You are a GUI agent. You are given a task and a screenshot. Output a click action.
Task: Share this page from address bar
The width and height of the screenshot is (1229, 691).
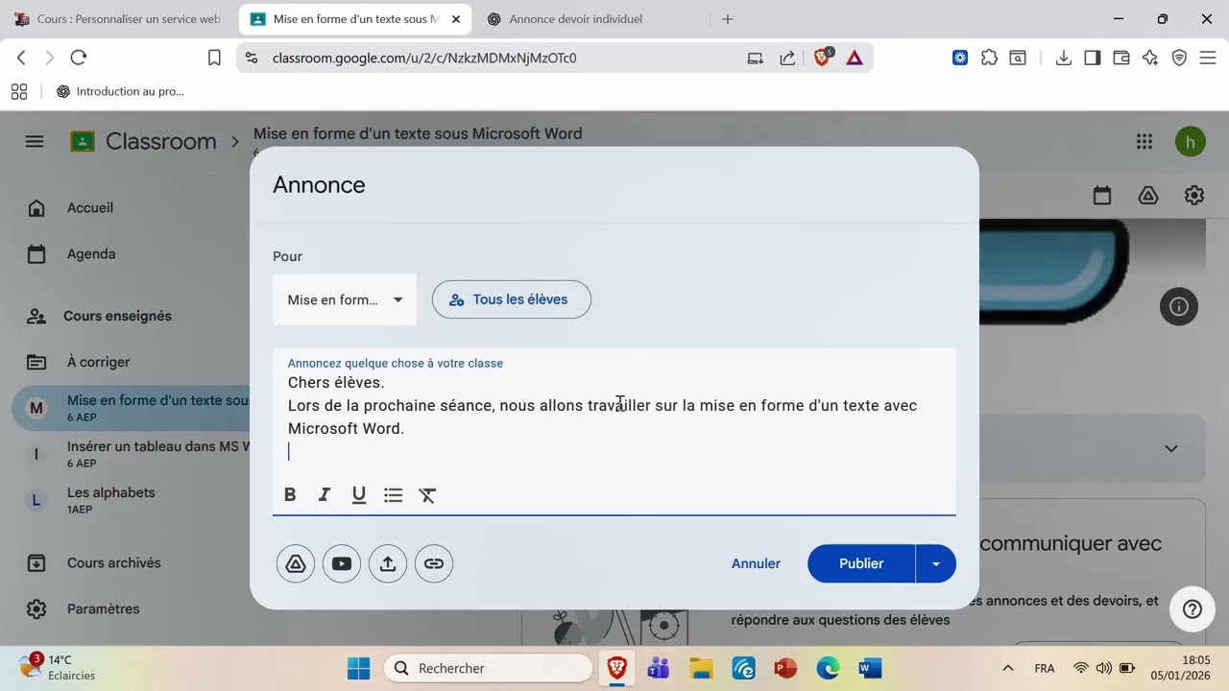coord(787,58)
